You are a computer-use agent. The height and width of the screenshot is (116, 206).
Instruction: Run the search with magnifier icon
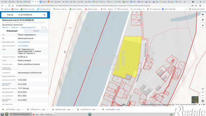44,15
